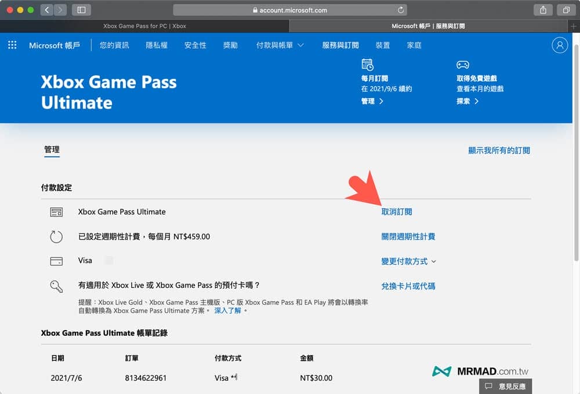
Task: Open the 安全性 menu item
Action: 195,45
